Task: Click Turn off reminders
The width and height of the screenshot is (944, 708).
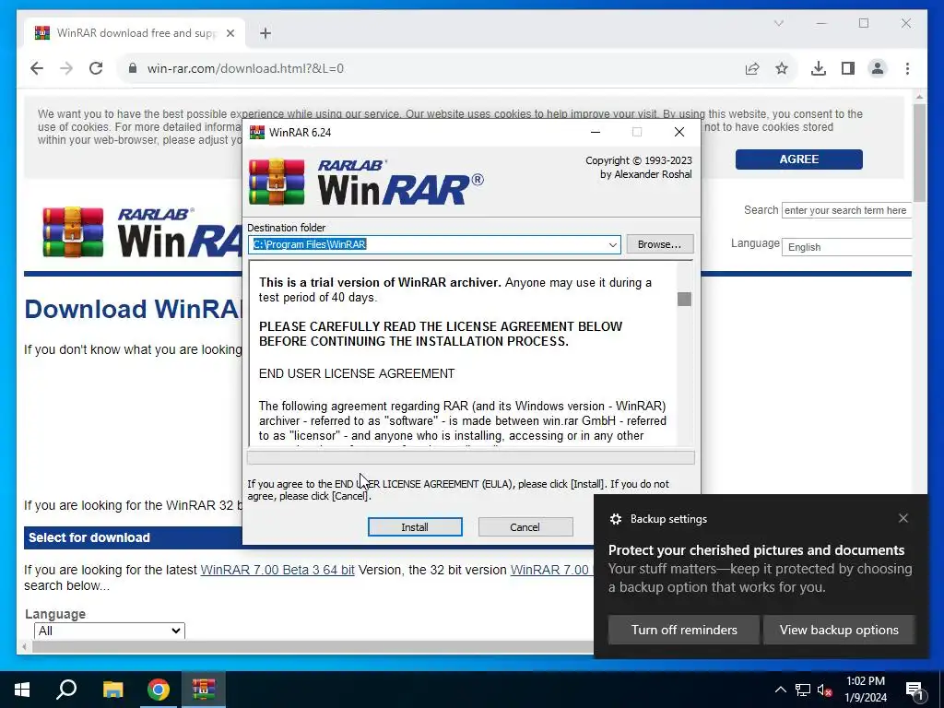Action: (684, 630)
